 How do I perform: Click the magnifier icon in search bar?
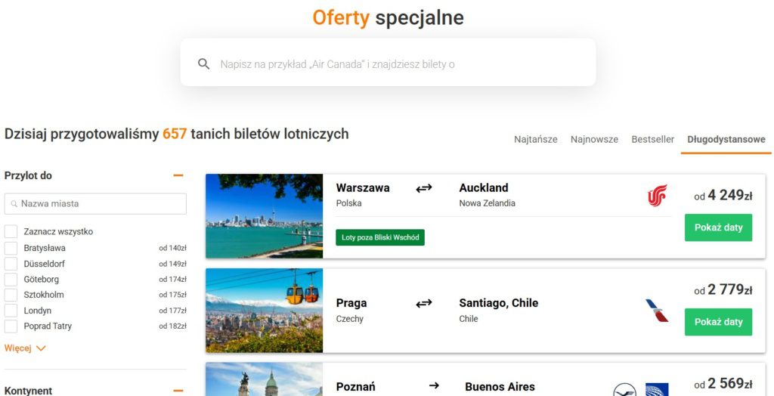(x=204, y=63)
